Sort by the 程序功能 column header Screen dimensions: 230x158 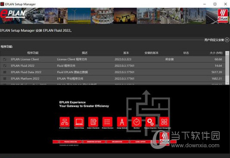point(33,53)
